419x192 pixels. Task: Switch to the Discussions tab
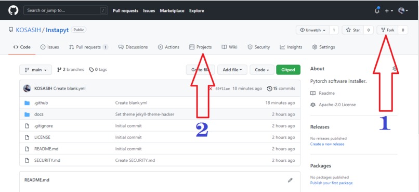pyautogui.click(x=133, y=47)
